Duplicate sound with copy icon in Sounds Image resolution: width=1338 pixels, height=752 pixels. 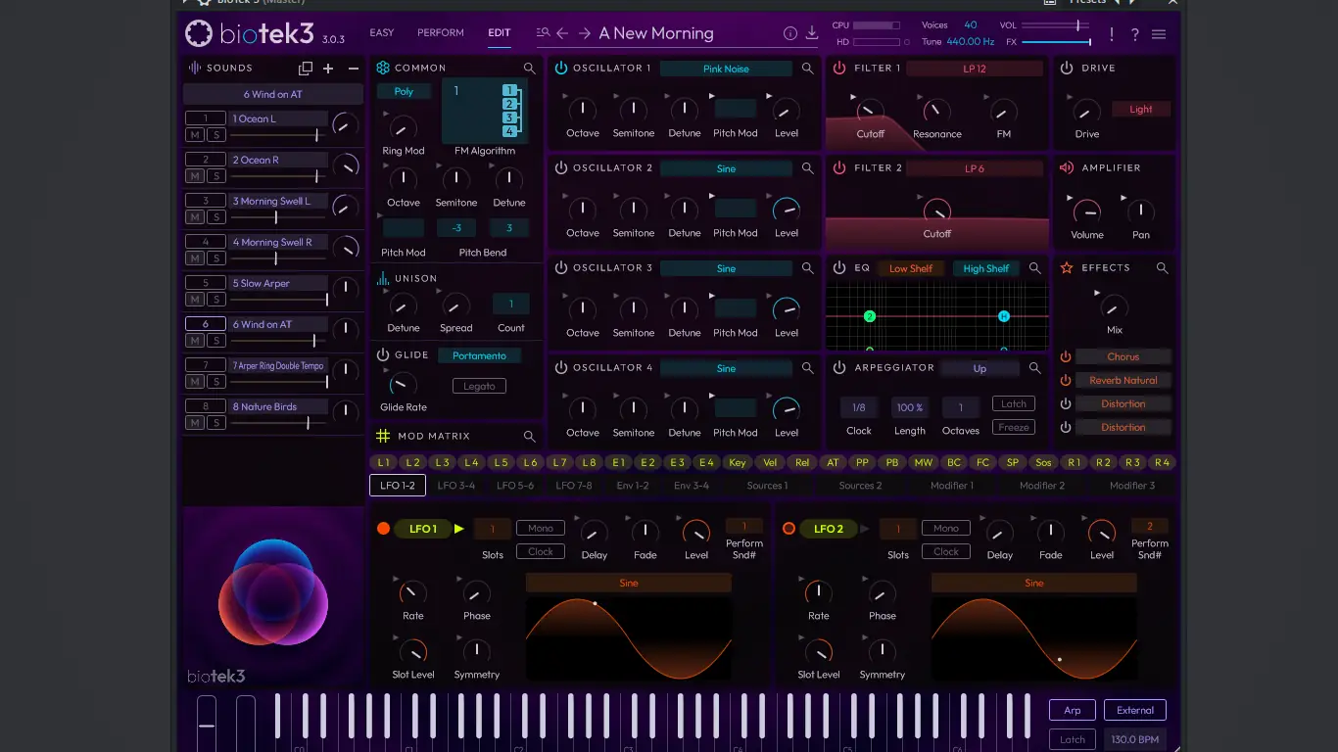point(306,69)
